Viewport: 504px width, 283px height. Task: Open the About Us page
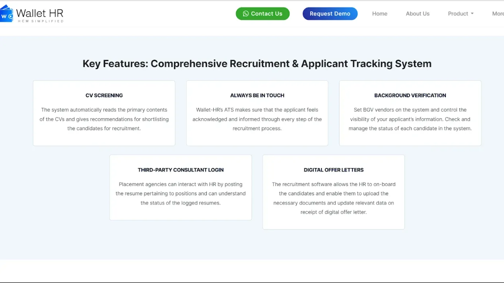coord(418,13)
